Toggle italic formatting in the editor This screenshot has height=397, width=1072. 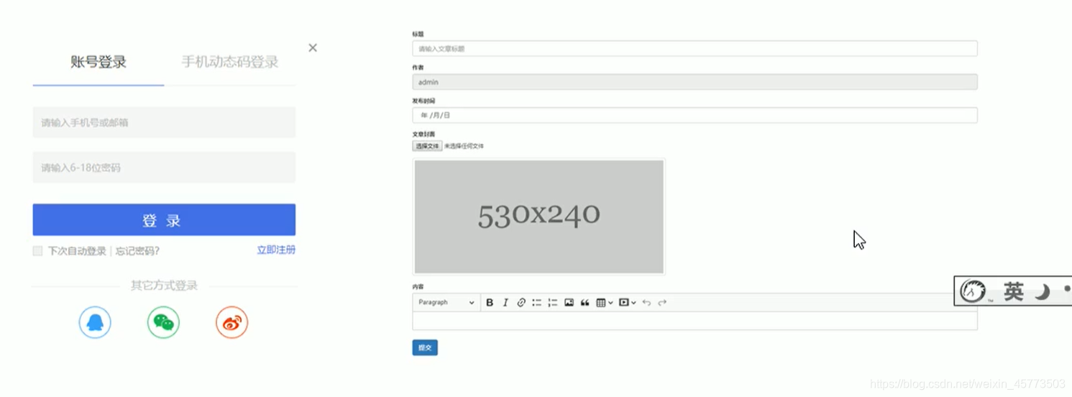(505, 303)
